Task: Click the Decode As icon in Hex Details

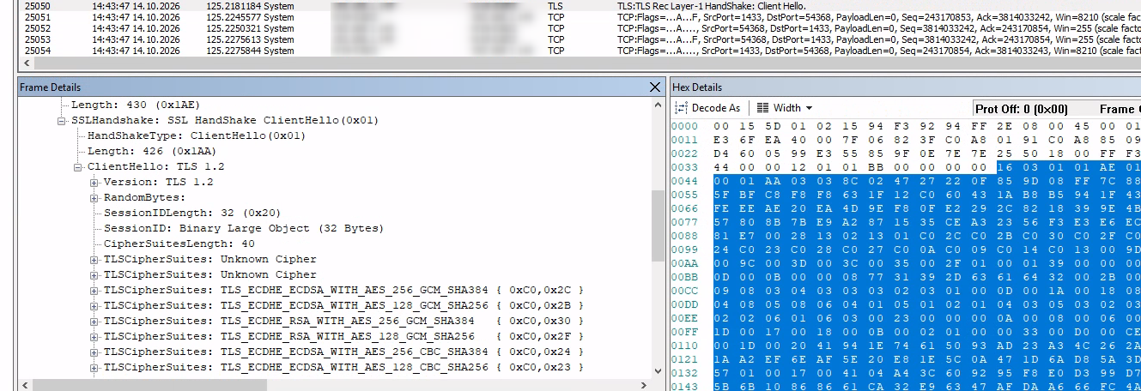Action: point(682,108)
